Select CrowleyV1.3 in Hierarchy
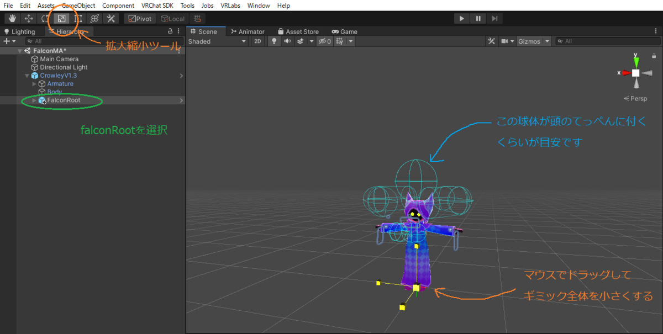 58,76
